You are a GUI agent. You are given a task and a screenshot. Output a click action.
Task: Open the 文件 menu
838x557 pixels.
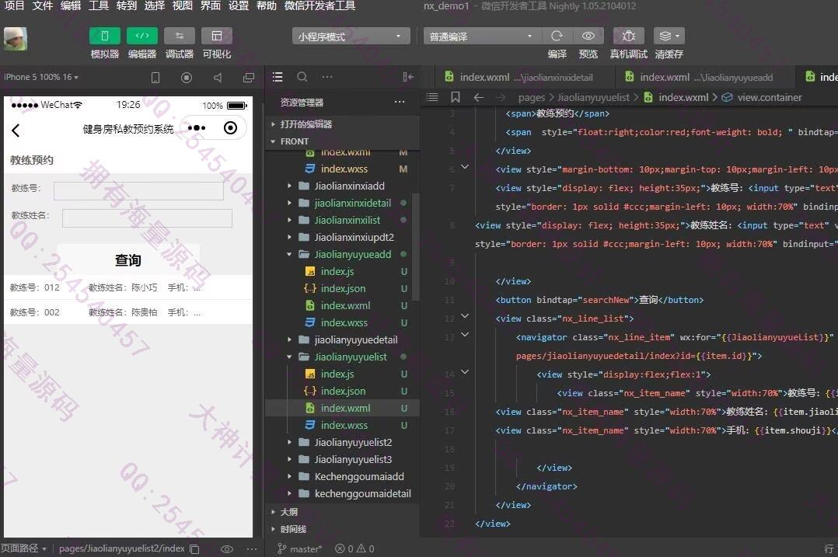tap(42, 6)
